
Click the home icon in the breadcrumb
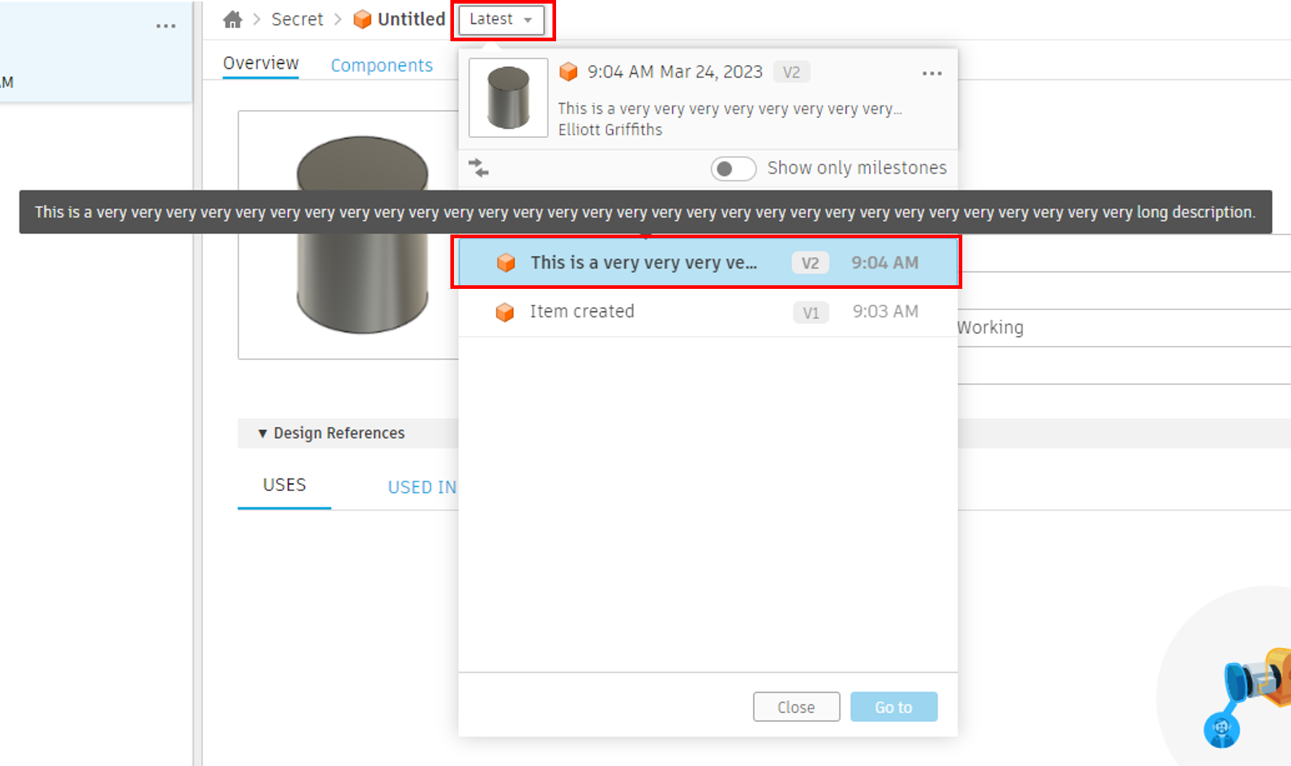232,19
